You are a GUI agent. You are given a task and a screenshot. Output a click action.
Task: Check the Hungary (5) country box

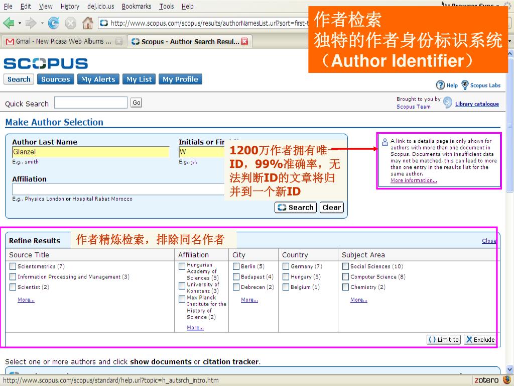(286, 277)
